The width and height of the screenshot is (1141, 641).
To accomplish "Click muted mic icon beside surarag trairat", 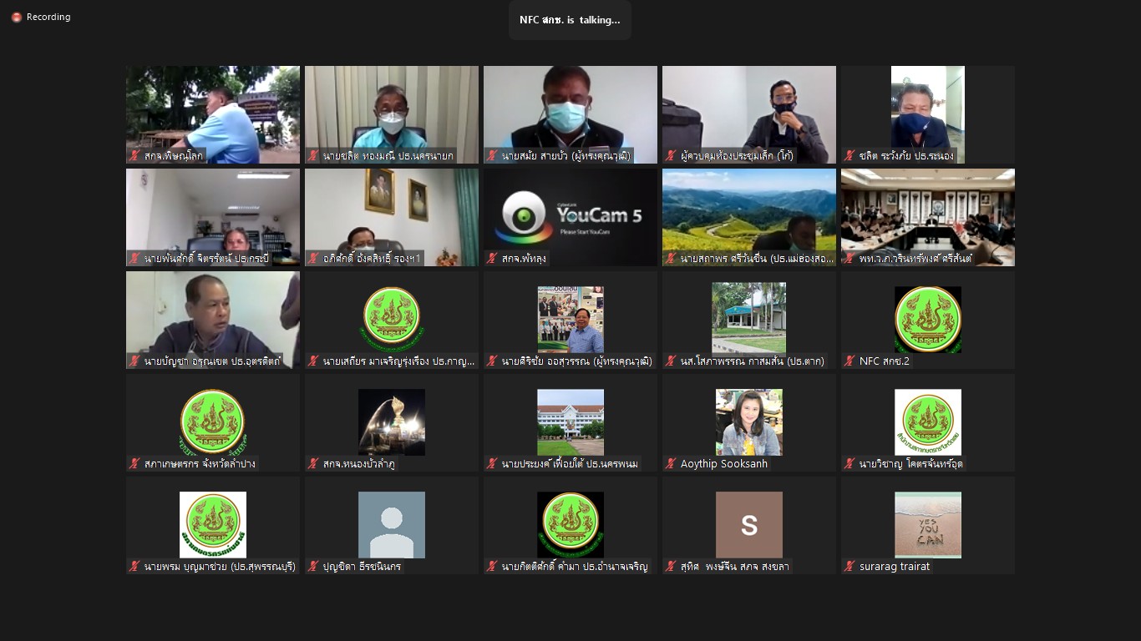I will 849,566.
